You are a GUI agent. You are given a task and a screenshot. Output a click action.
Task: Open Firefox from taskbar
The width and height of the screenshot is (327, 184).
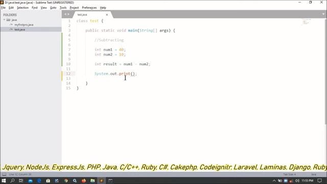84,180
